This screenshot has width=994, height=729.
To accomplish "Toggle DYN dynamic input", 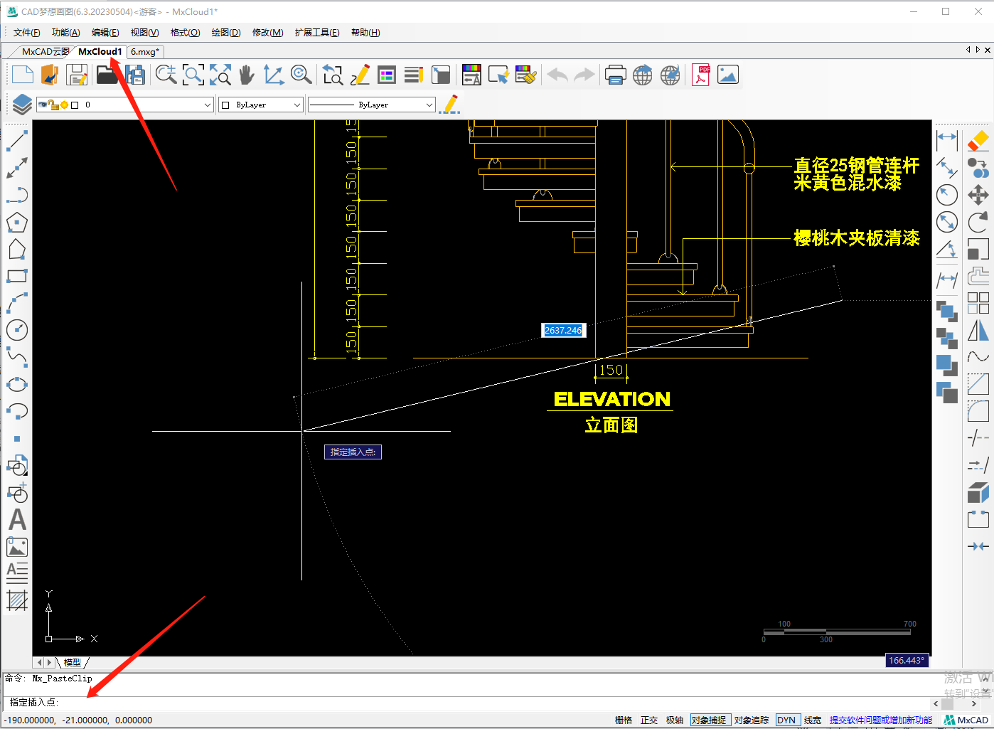I will 786,720.
